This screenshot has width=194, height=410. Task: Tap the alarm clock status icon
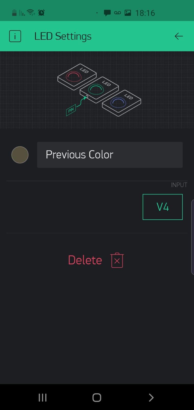(x=41, y=13)
